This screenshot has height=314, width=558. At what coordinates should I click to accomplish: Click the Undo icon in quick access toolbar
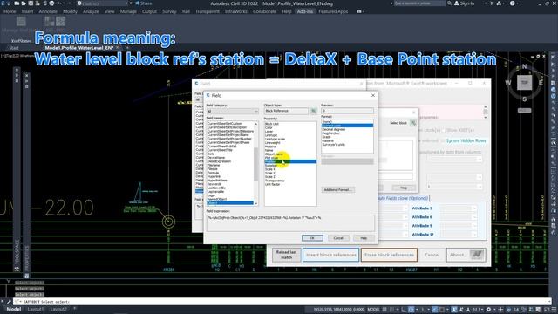click(x=58, y=3)
